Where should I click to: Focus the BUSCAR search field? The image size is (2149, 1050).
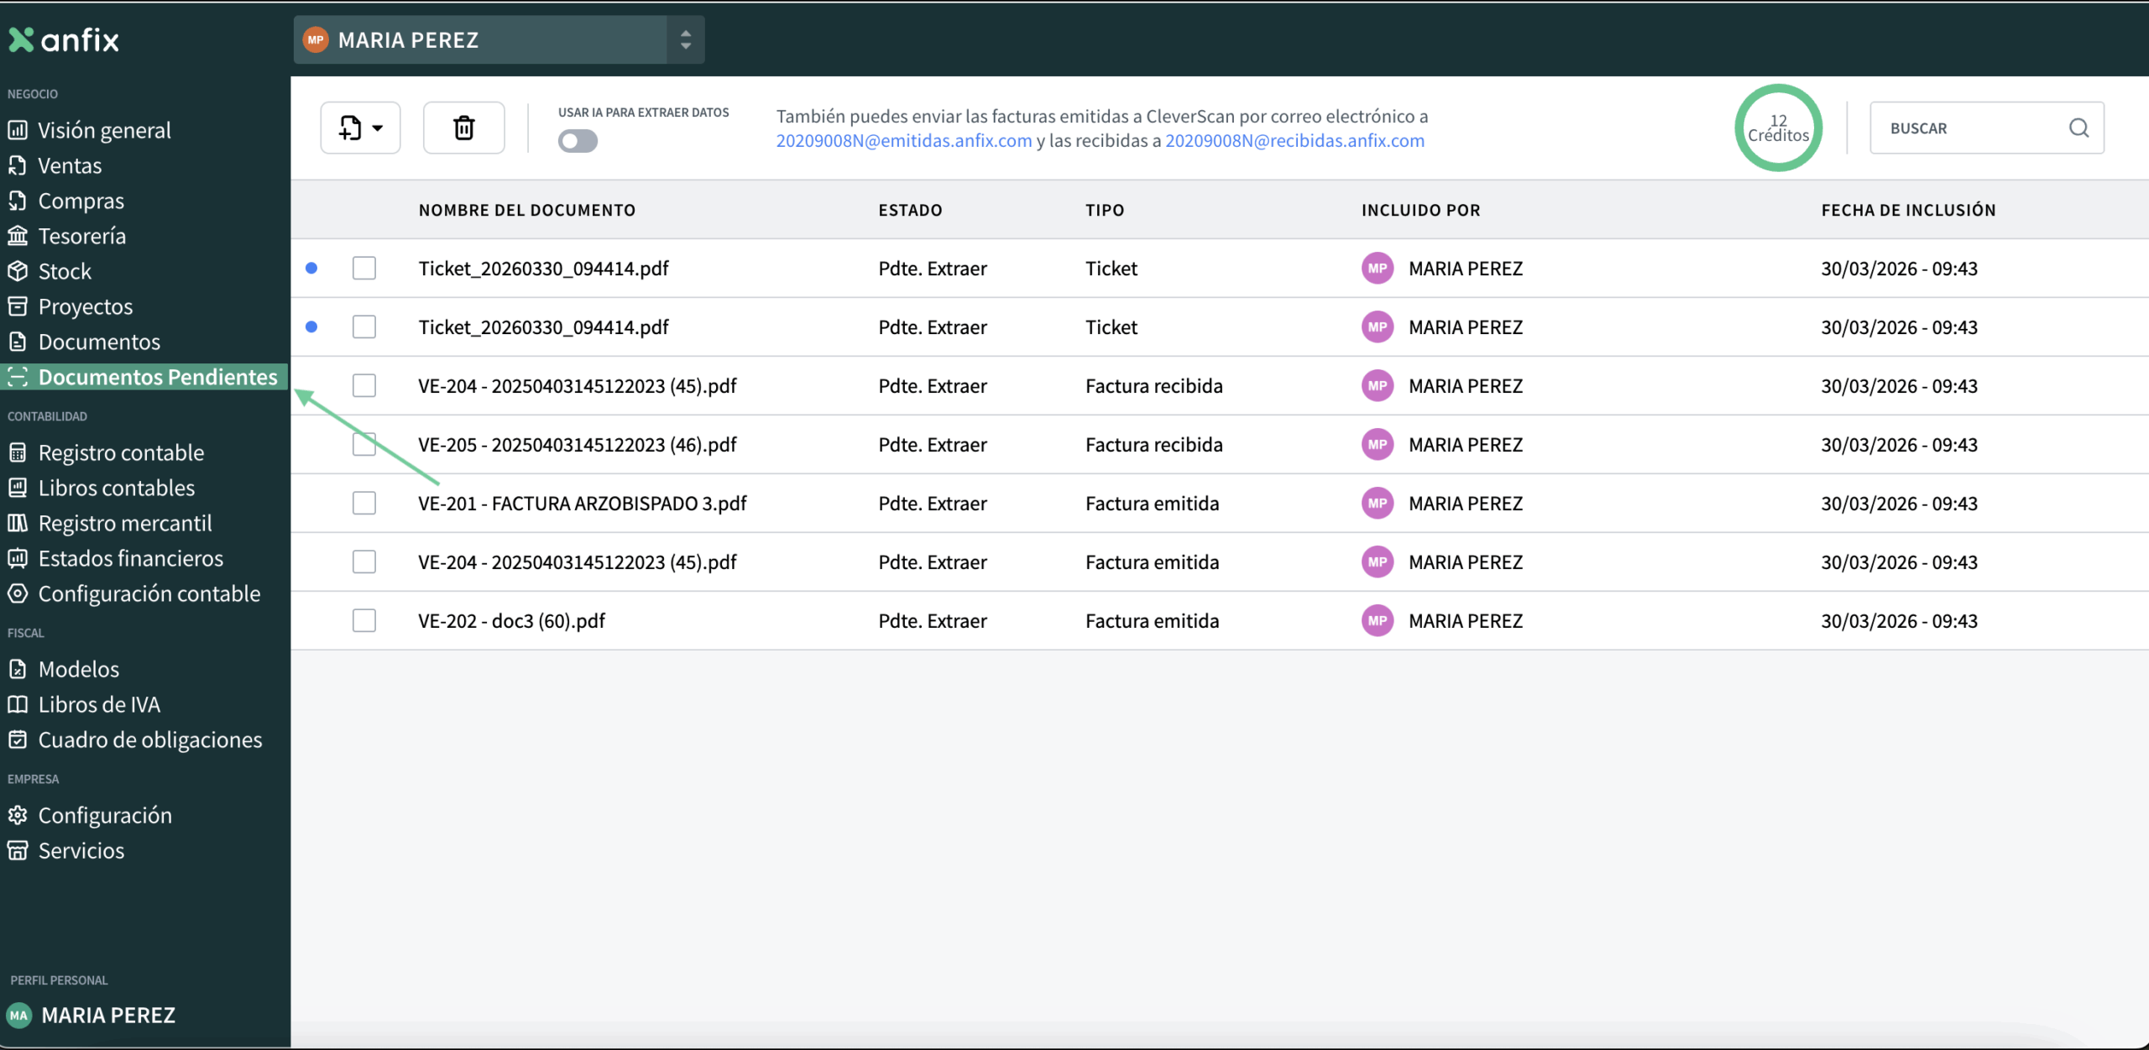pyautogui.click(x=1969, y=128)
